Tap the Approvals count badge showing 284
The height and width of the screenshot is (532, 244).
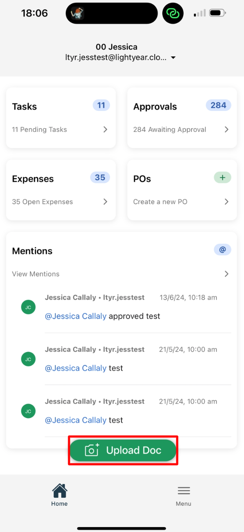pyautogui.click(x=219, y=105)
